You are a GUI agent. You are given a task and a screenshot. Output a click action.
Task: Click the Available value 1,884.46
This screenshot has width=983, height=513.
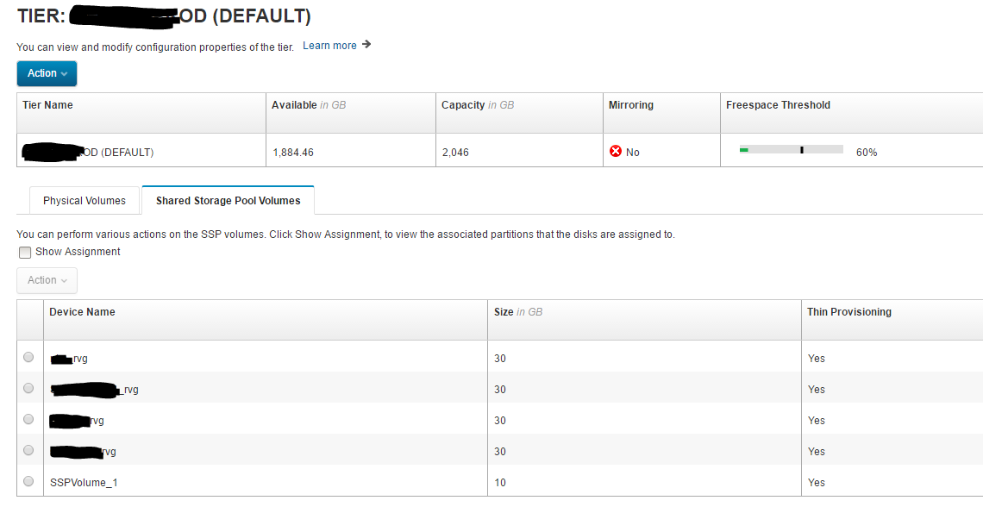tap(293, 153)
